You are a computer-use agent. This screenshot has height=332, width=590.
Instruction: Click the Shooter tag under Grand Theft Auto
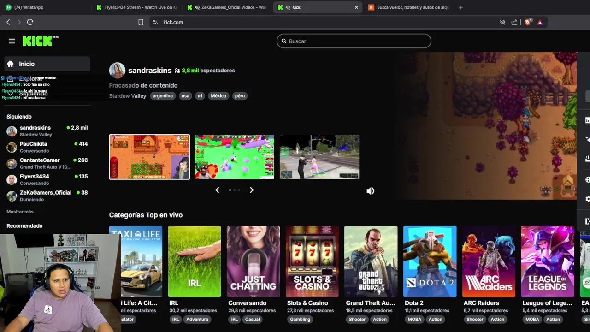(357, 319)
